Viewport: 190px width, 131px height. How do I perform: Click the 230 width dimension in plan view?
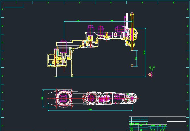[x=43, y=98]
